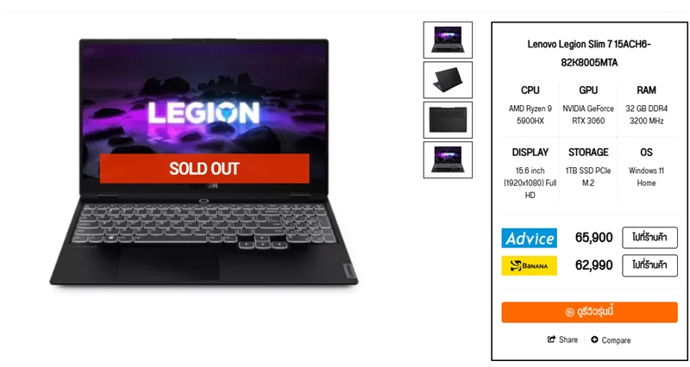Click the main Legion laptop image
Image resolution: width=690 pixels, height=367 pixels.
pyautogui.click(x=204, y=162)
